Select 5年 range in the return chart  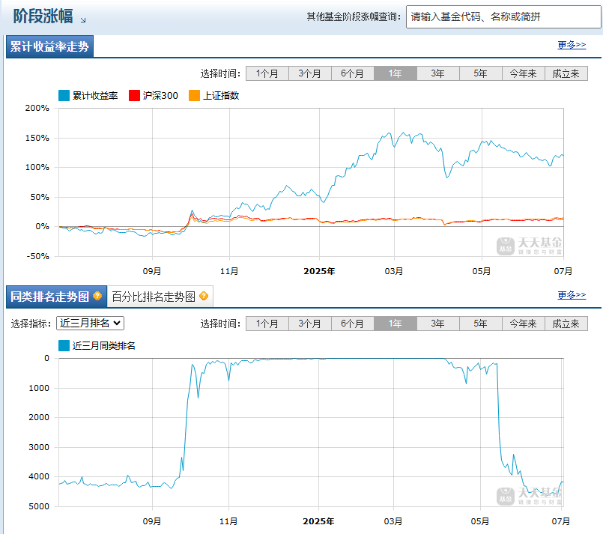(x=481, y=73)
